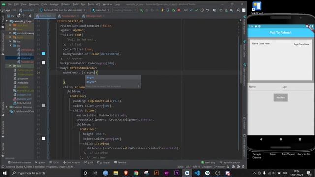Click the grey[500] color swatch in gutter
The width and height of the screenshot is (315, 177).
[x=44, y=105]
